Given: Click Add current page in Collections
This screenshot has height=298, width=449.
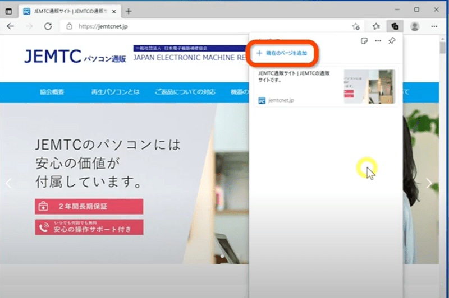Looking at the screenshot, I should 282,53.
